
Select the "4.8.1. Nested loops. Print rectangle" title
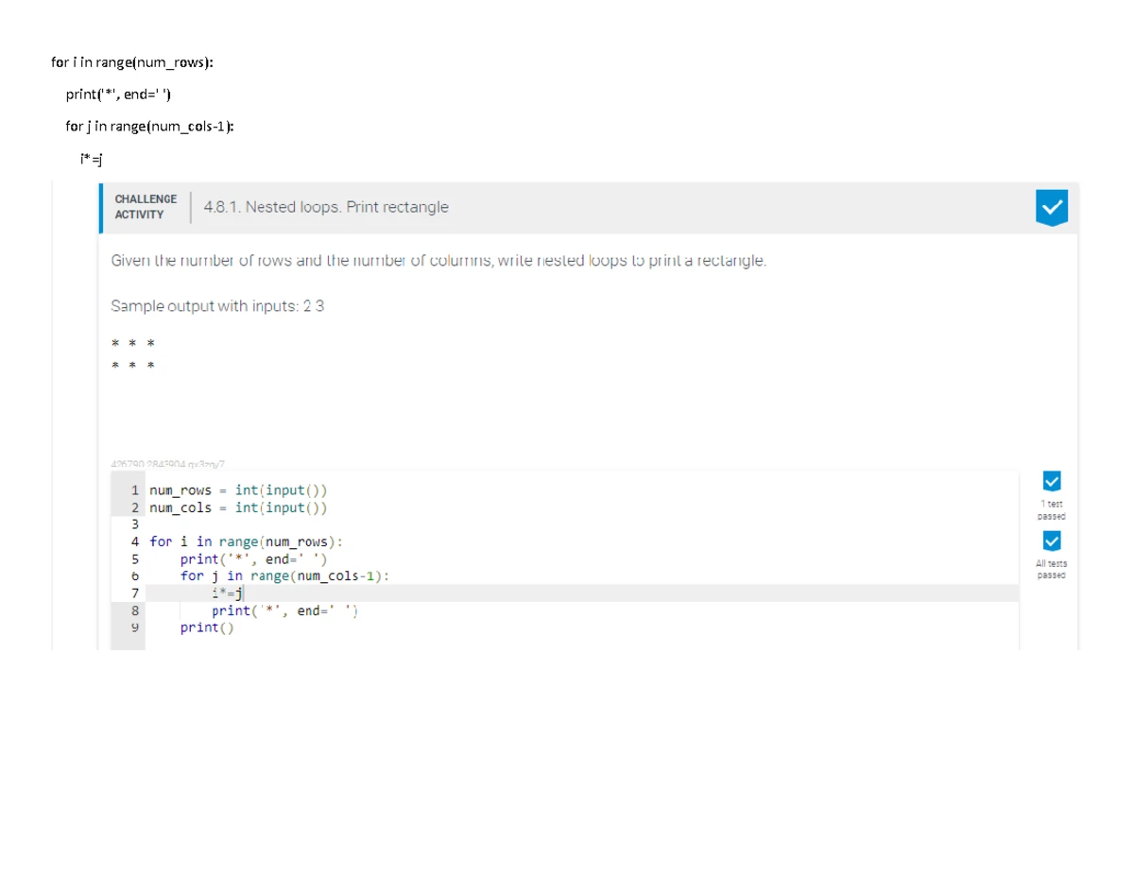pyautogui.click(x=326, y=207)
